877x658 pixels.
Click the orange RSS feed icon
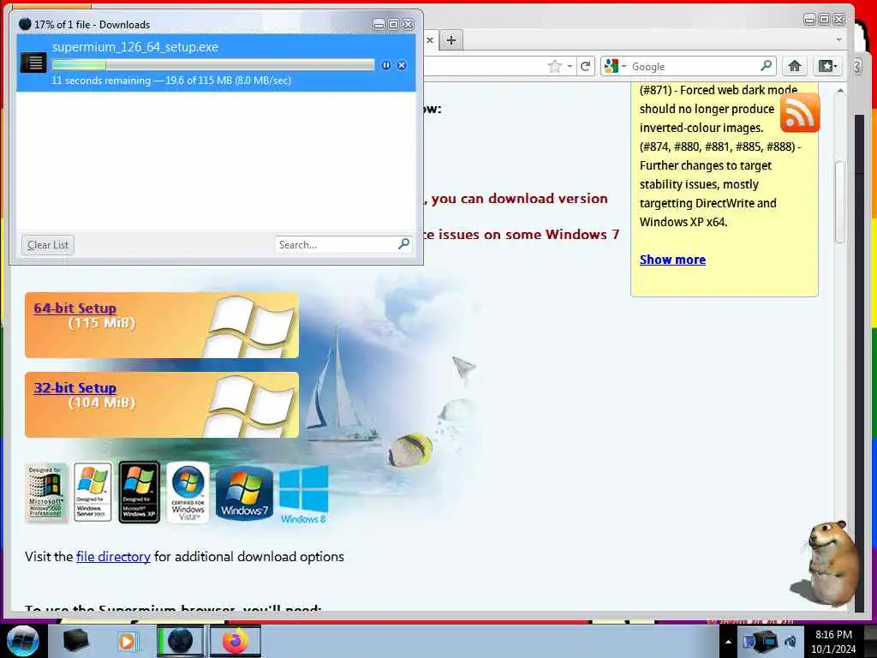[800, 112]
